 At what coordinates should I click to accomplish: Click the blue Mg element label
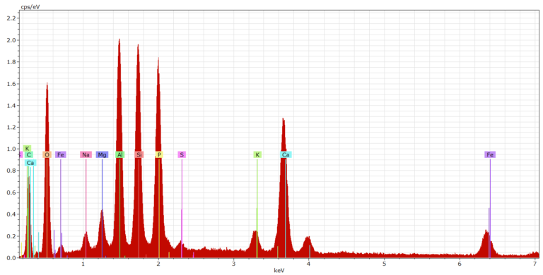click(102, 154)
